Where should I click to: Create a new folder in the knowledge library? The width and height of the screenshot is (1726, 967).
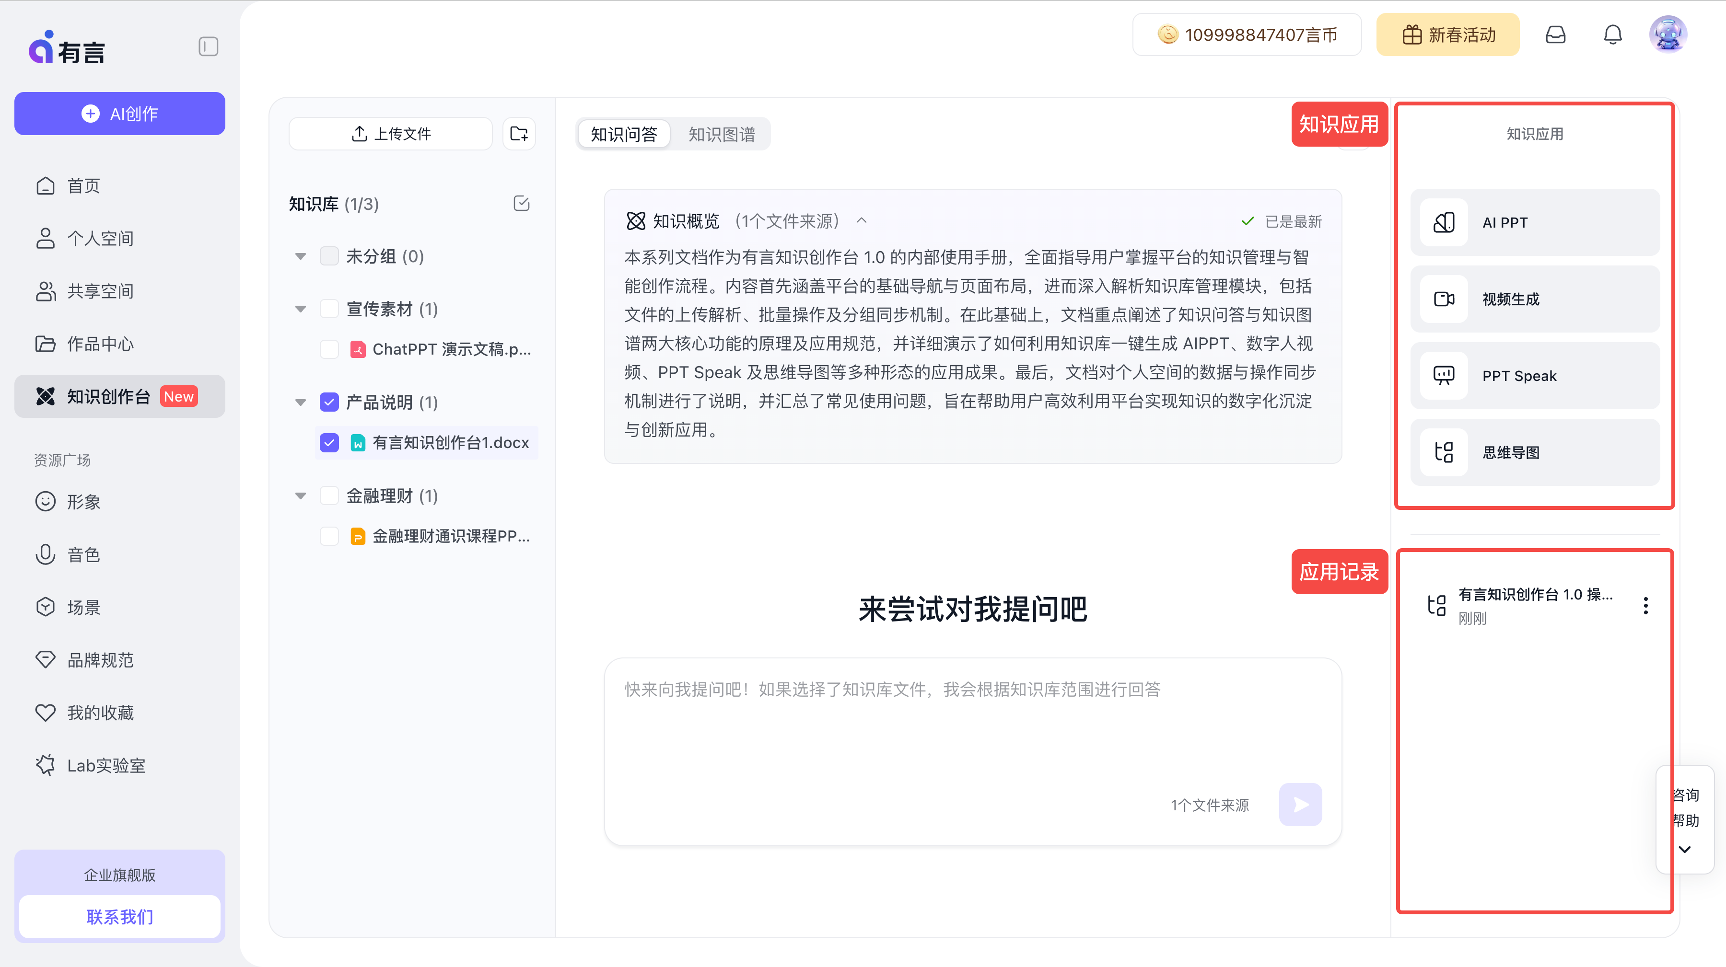coord(519,133)
